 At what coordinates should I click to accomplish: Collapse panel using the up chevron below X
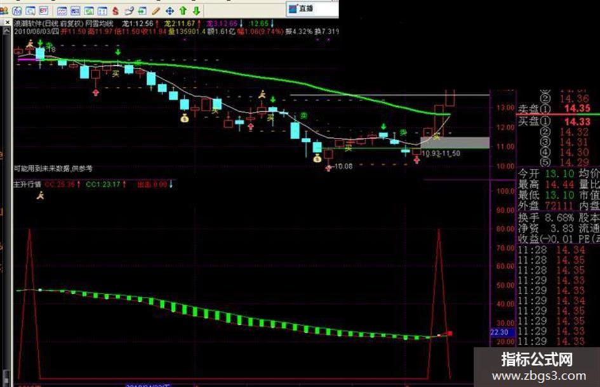6,31
